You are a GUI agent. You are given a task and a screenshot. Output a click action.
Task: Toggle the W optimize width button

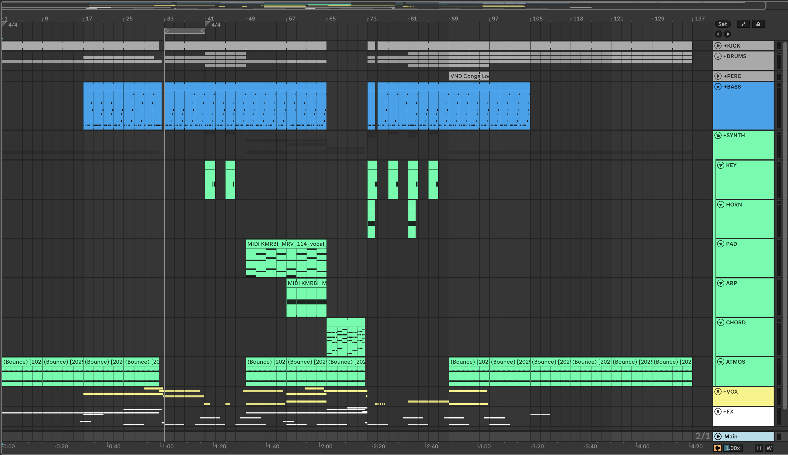pyautogui.click(x=769, y=448)
